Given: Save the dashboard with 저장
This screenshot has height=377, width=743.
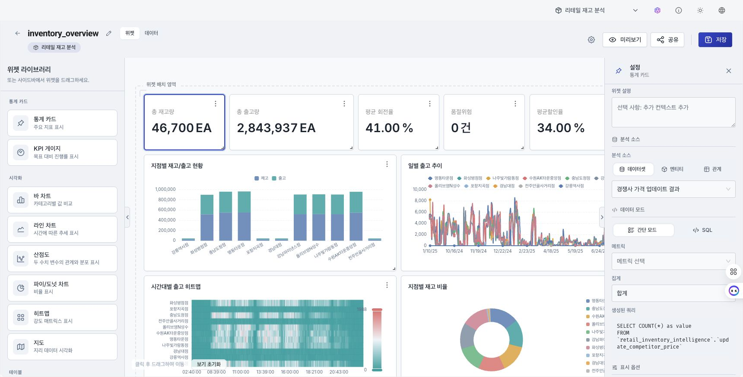Looking at the screenshot, I should 715,40.
